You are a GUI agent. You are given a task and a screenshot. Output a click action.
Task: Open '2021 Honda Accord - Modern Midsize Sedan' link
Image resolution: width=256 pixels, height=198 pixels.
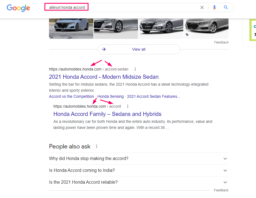coord(104,77)
